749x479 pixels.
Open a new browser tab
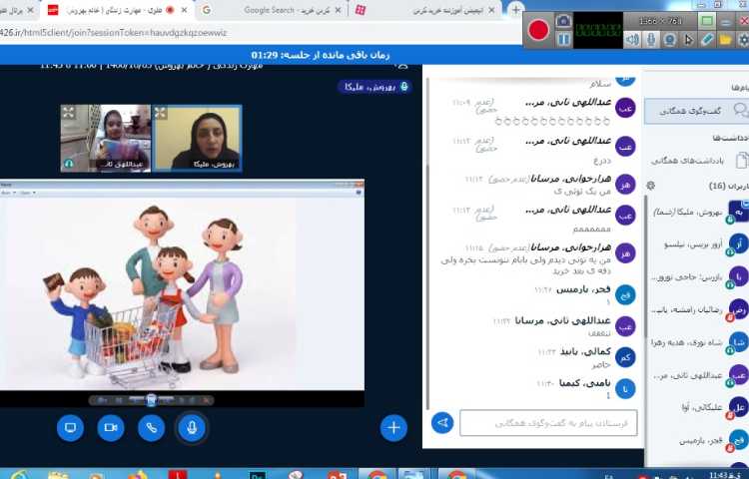[516, 10]
